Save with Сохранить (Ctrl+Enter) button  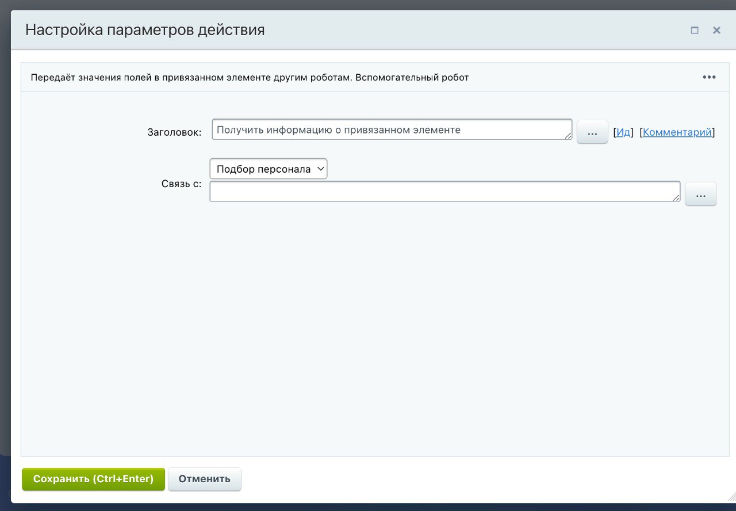pyautogui.click(x=93, y=479)
